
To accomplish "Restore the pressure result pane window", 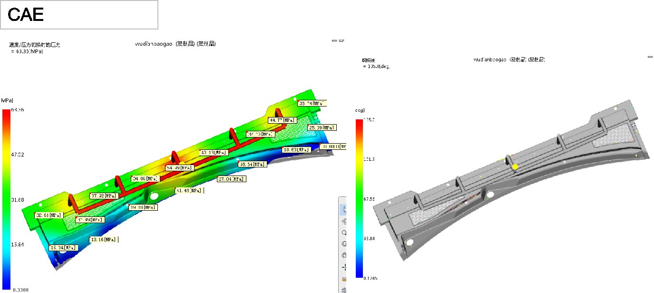I will coord(342,41).
